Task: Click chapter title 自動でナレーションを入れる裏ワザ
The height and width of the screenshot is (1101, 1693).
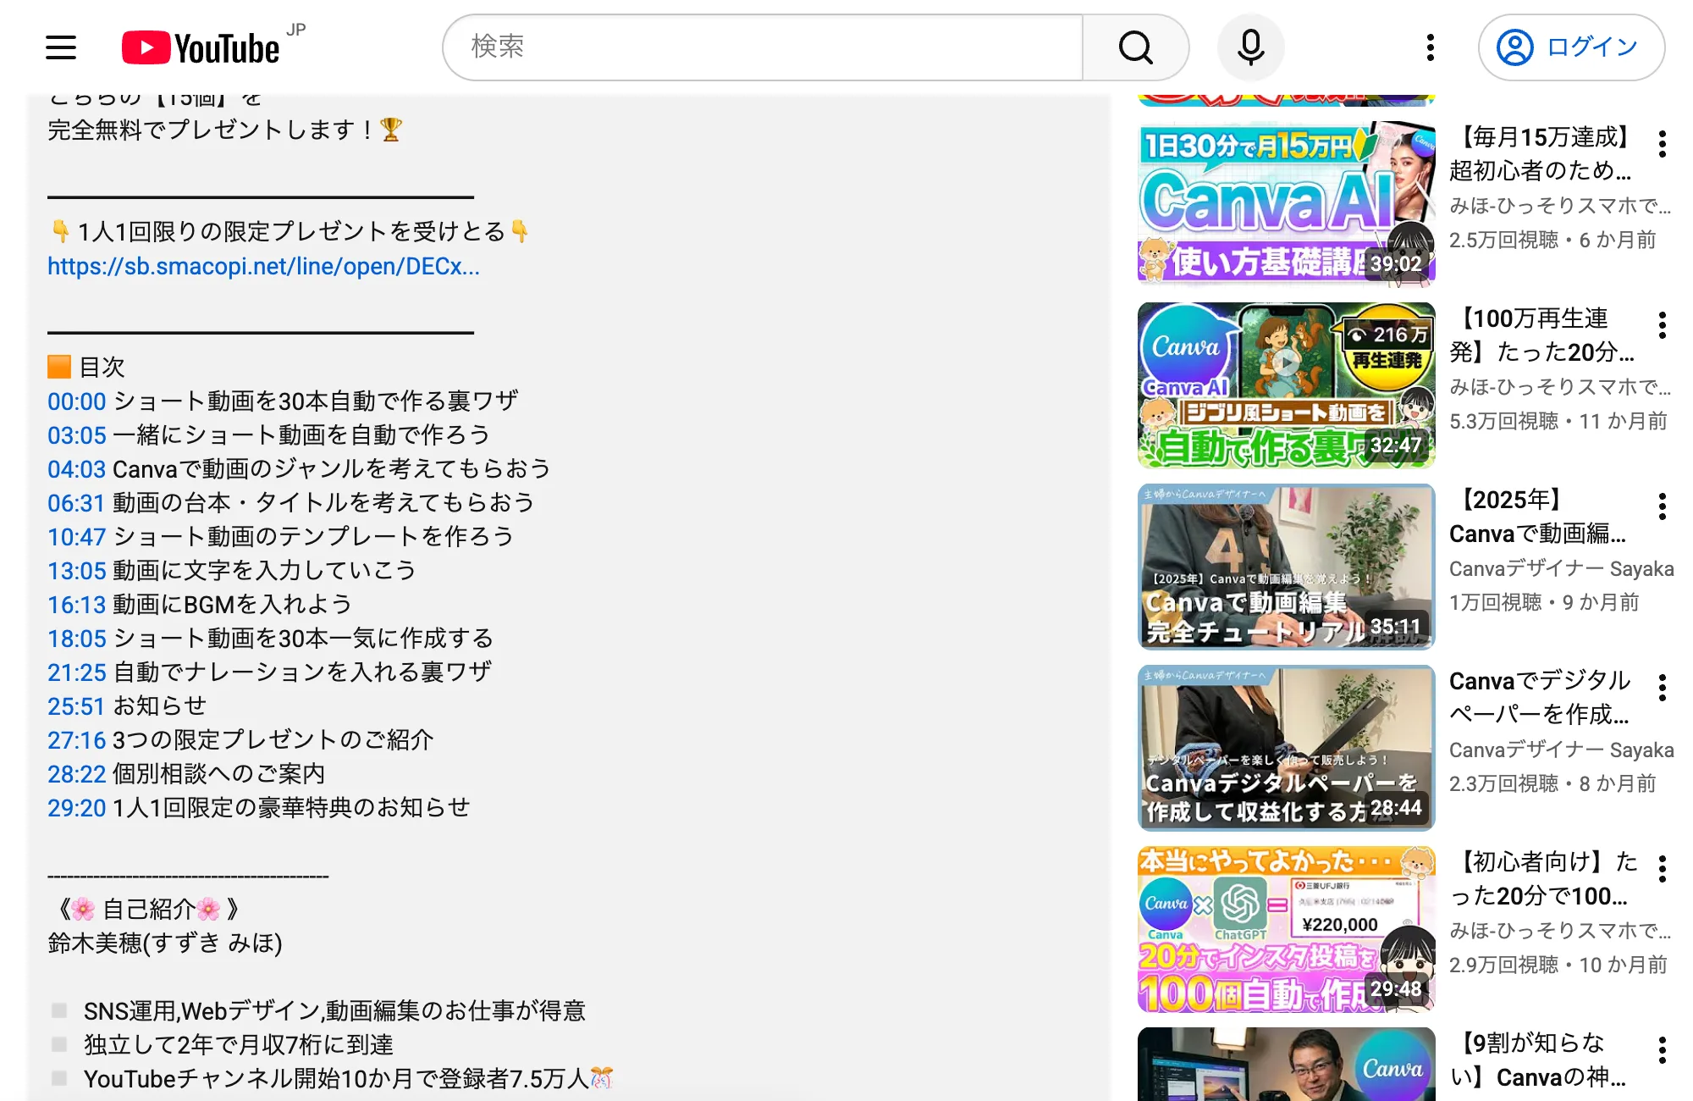Action: (302, 672)
